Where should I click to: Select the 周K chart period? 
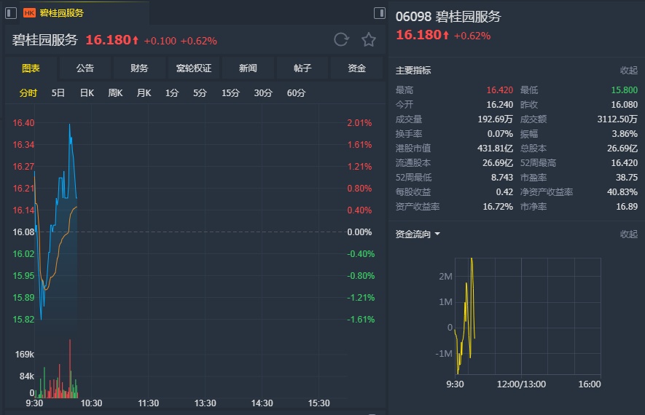pyautogui.click(x=115, y=93)
